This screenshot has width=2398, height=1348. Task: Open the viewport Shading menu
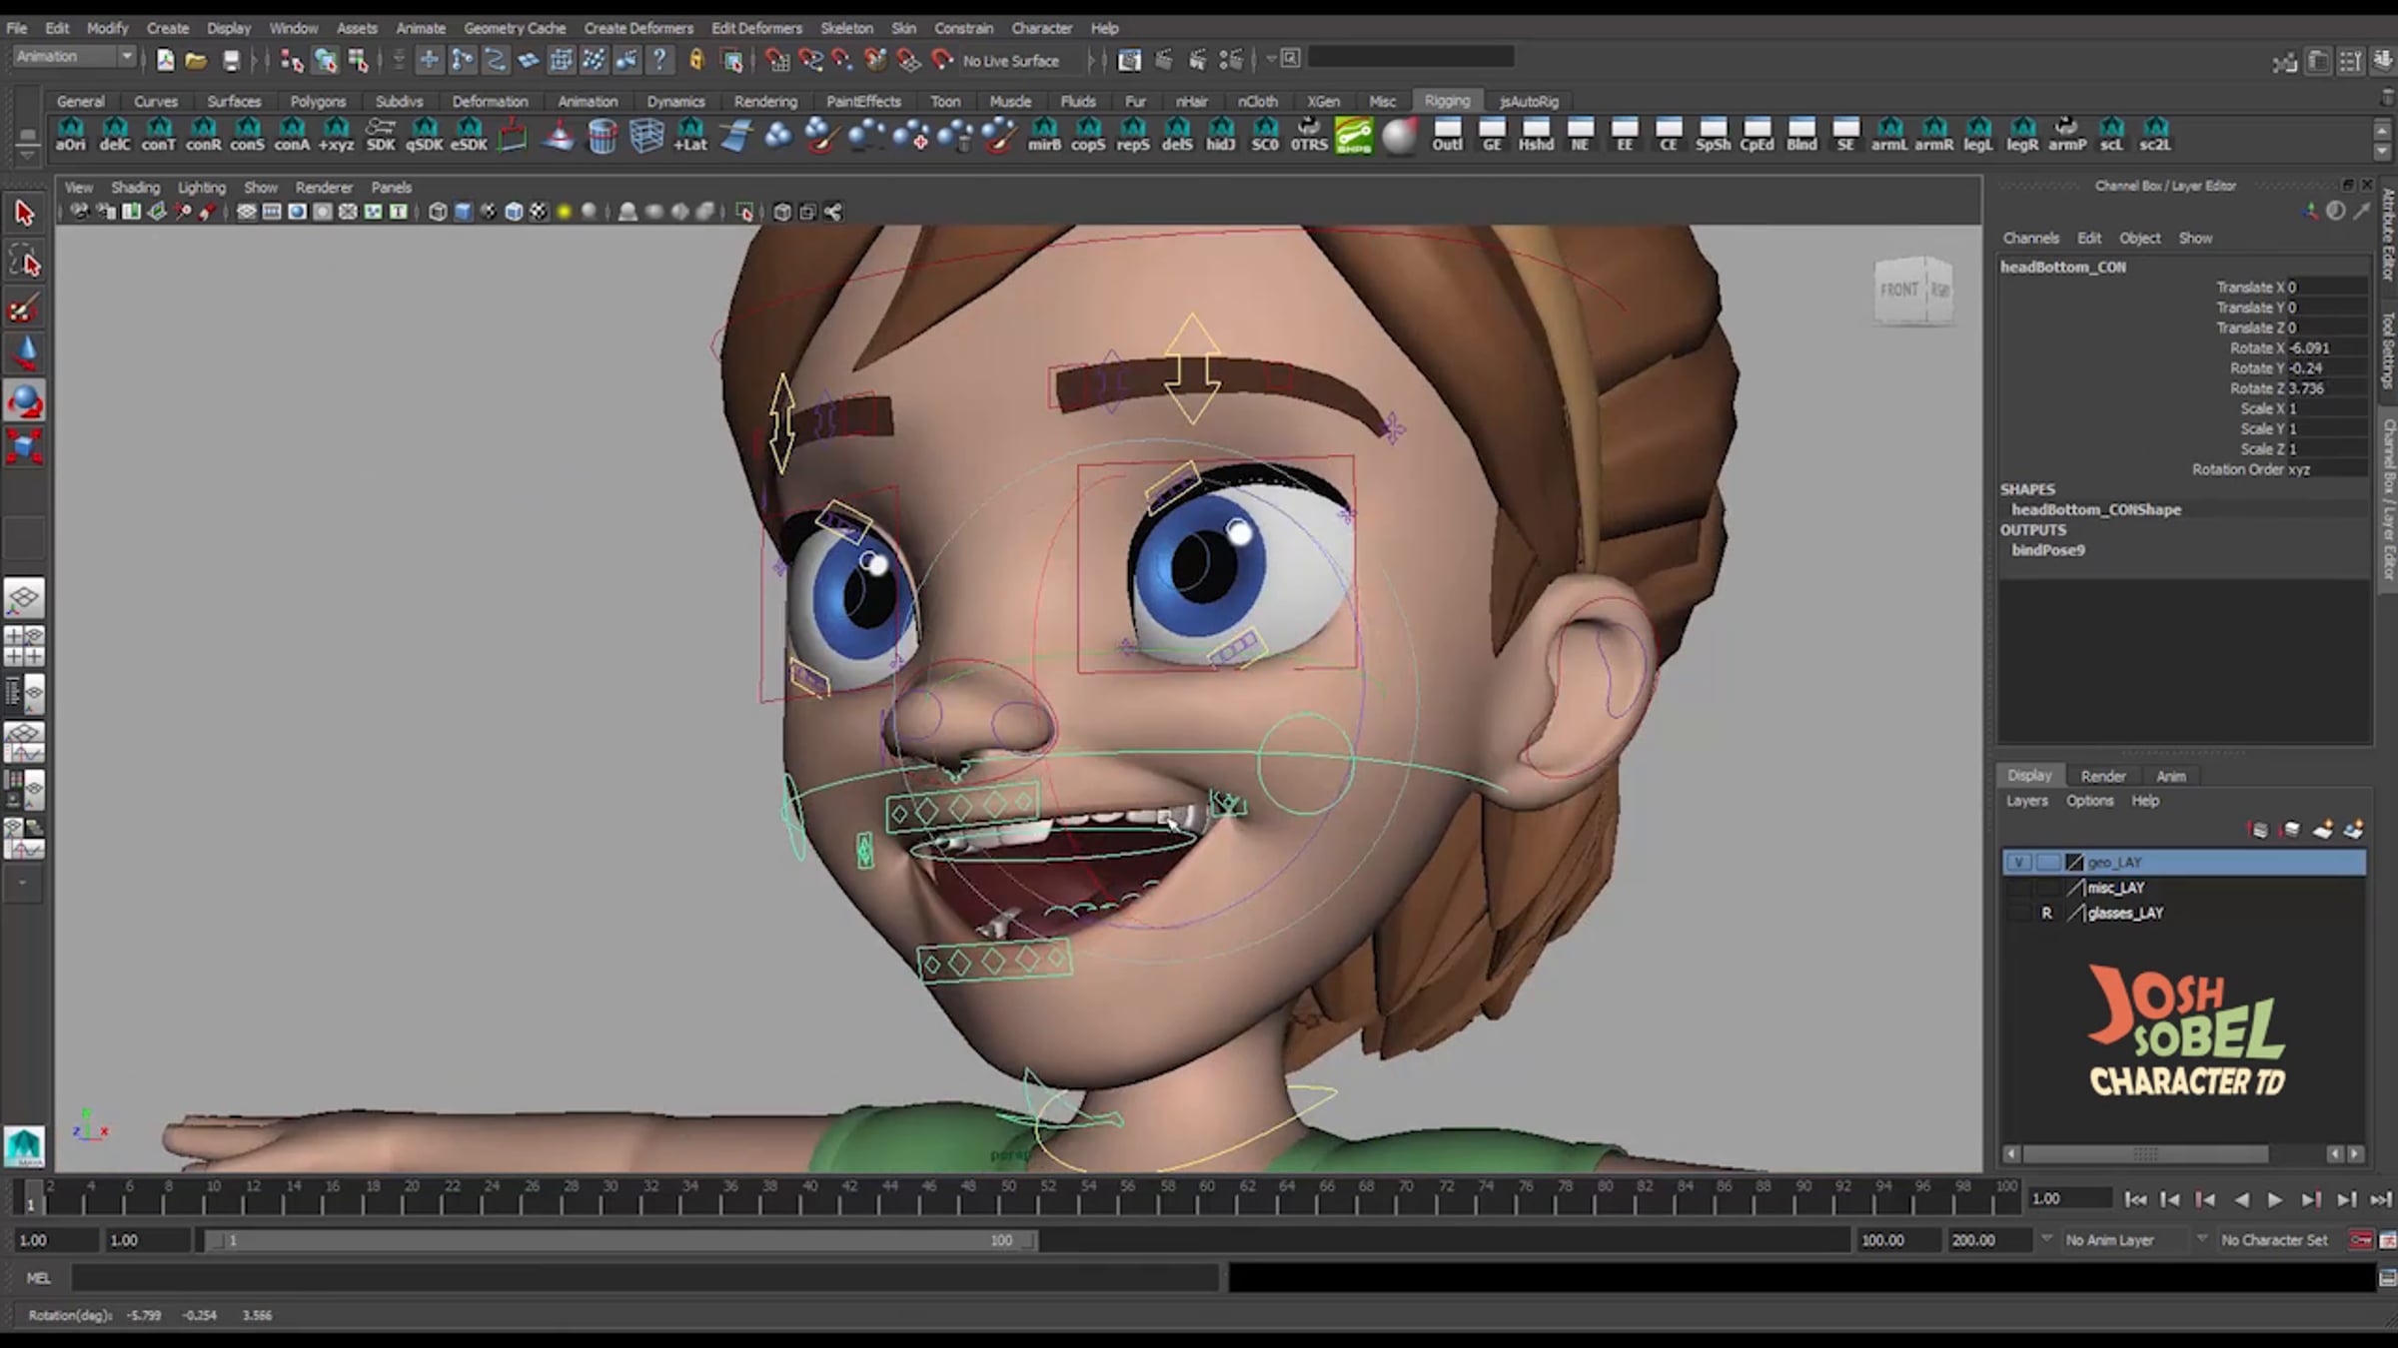pos(135,187)
